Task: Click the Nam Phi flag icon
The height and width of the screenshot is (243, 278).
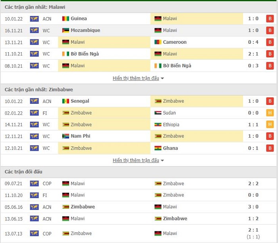Action: (66, 136)
